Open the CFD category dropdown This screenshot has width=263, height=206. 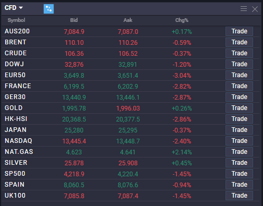click(14, 8)
